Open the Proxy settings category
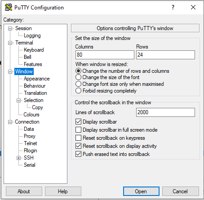This screenshot has height=200, width=204. [x=30, y=136]
